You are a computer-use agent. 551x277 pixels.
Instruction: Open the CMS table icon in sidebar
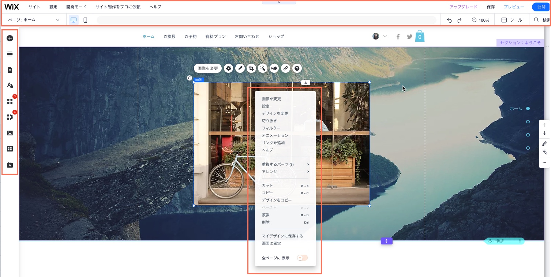coord(10,149)
